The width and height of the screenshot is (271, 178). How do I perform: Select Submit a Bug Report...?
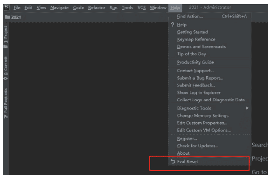point(210,78)
